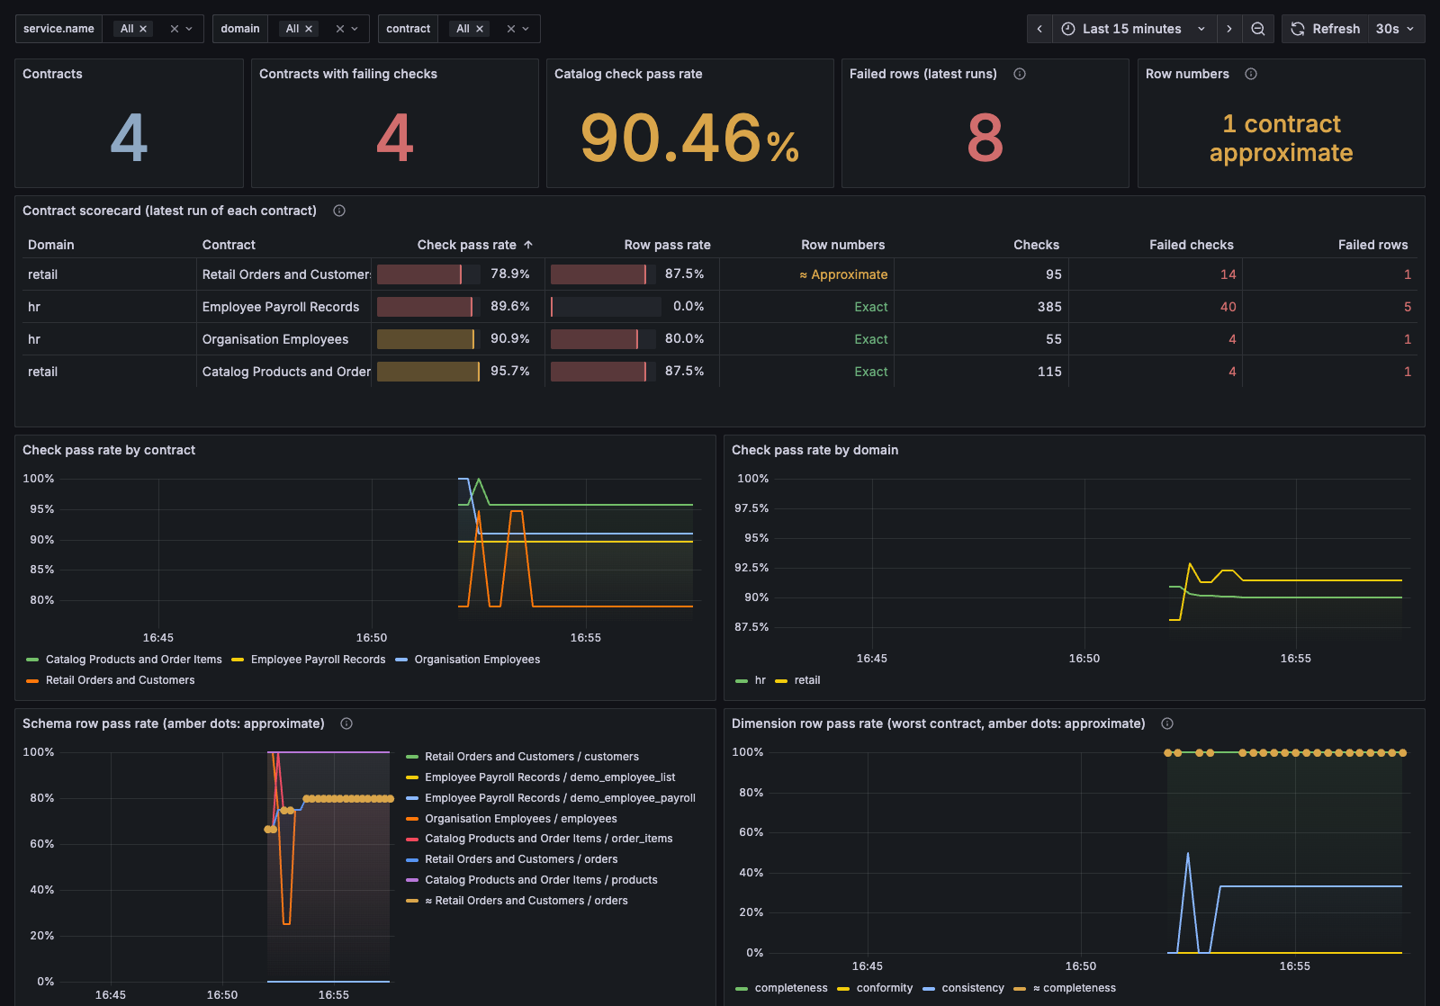The height and width of the screenshot is (1006, 1440).
Task: Clear the service.name variable selection
Action: pos(175,29)
